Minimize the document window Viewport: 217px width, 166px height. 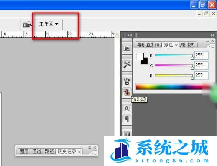click(199, 14)
